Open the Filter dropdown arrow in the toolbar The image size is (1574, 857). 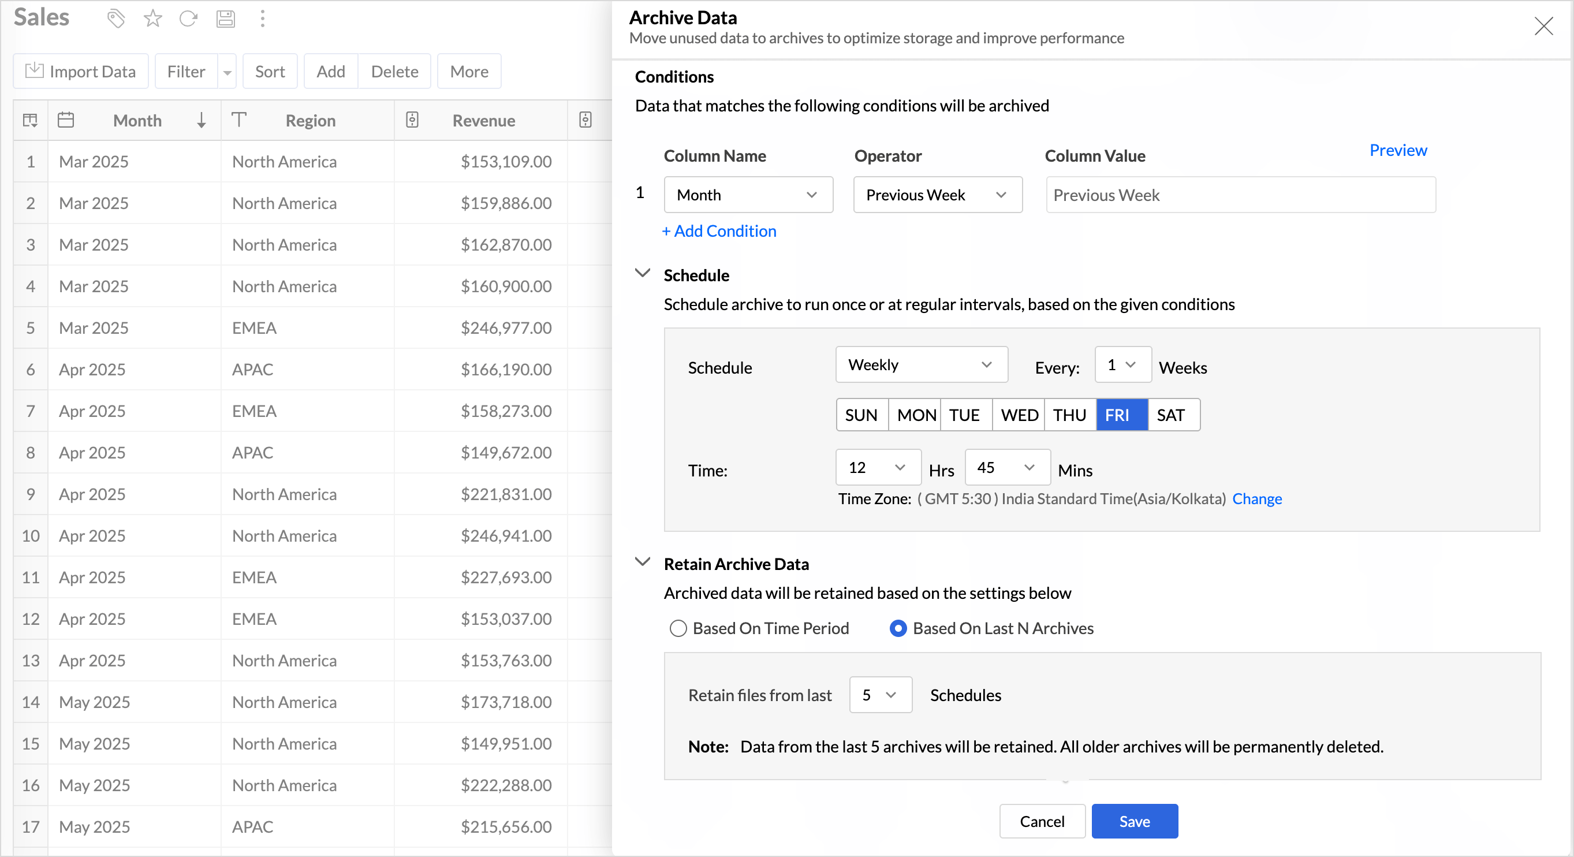(x=227, y=72)
